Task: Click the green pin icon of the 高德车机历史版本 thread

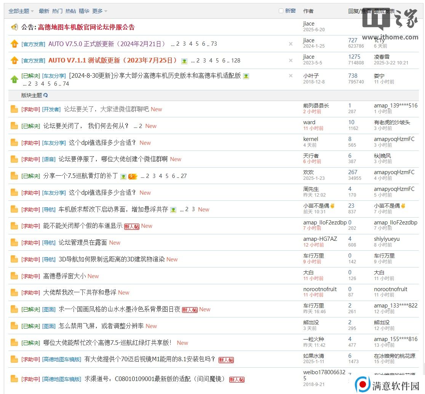Action: click(14, 79)
